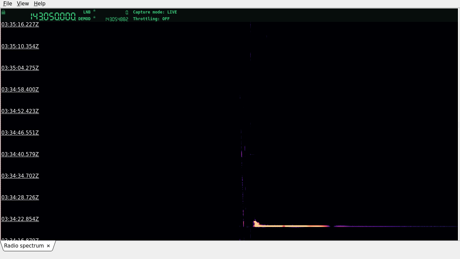The height and width of the screenshot is (259, 460).
Task: Click the DEMOD label
Action: click(x=84, y=19)
